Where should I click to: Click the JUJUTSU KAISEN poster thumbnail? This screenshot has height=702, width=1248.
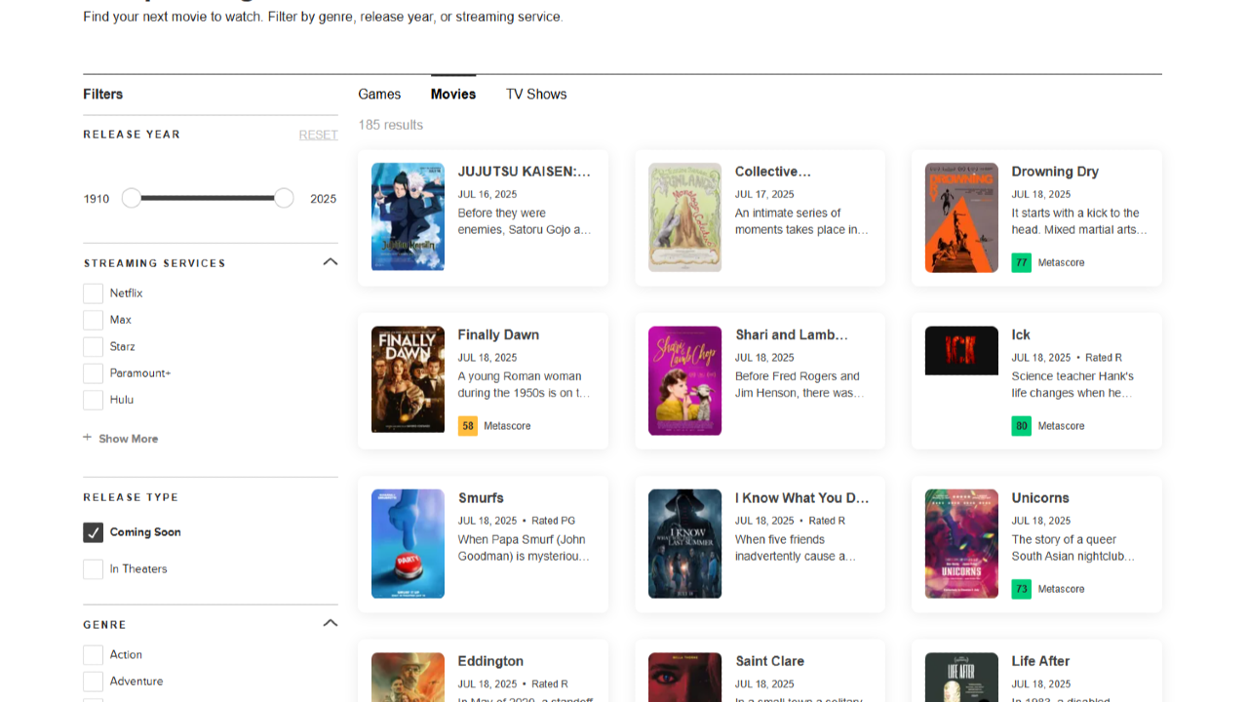(408, 216)
